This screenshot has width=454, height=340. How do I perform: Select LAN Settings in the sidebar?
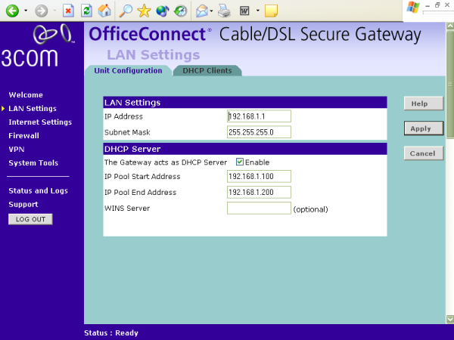pos(33,108)
